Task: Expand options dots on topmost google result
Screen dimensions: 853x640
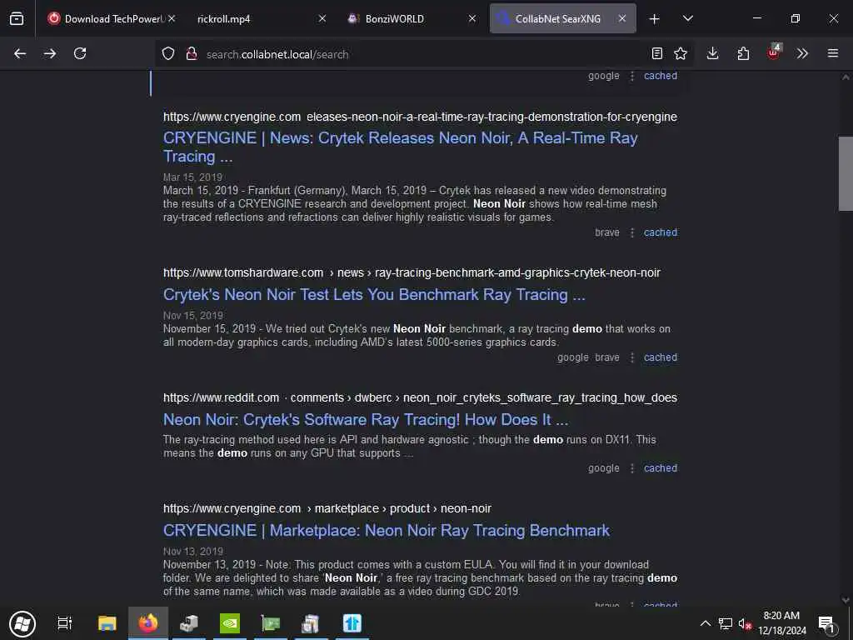Action: (x=632, y=76)
